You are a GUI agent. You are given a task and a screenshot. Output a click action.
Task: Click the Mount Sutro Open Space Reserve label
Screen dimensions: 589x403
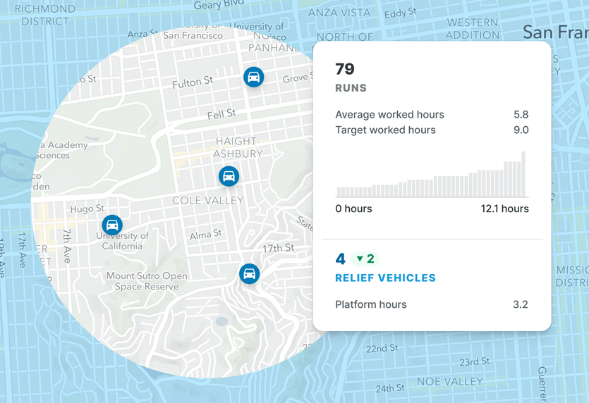(147, 281)
